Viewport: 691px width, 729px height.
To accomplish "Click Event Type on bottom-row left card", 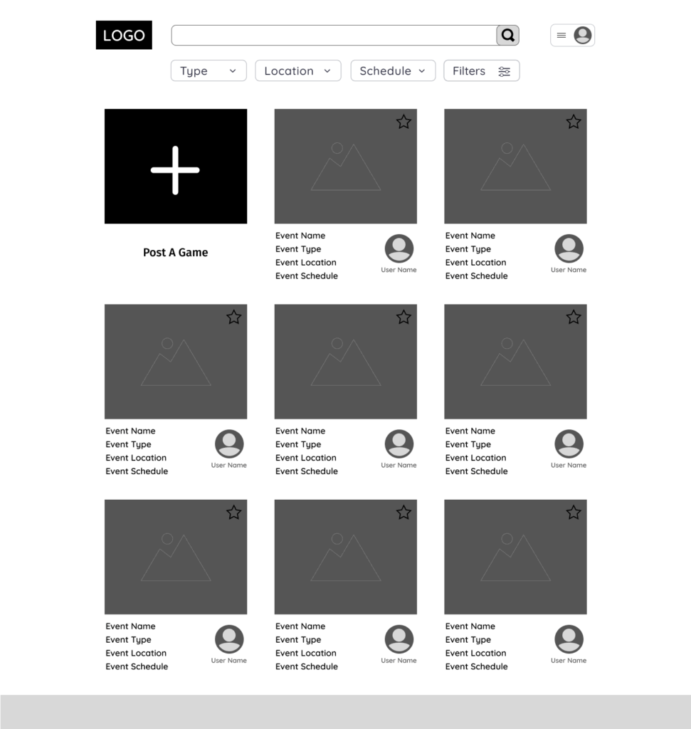I will [128, 640].
